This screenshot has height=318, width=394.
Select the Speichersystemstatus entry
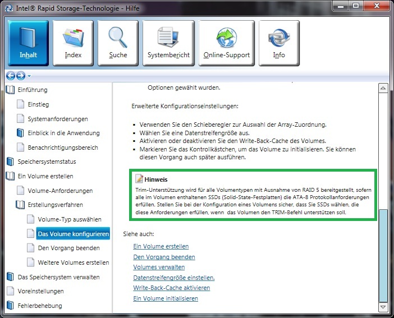pos(47,162)
